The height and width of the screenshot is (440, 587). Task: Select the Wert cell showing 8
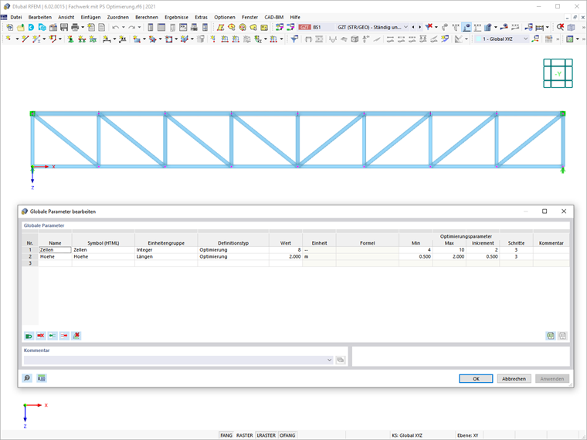pyautogui.click(x=286, y=250)
